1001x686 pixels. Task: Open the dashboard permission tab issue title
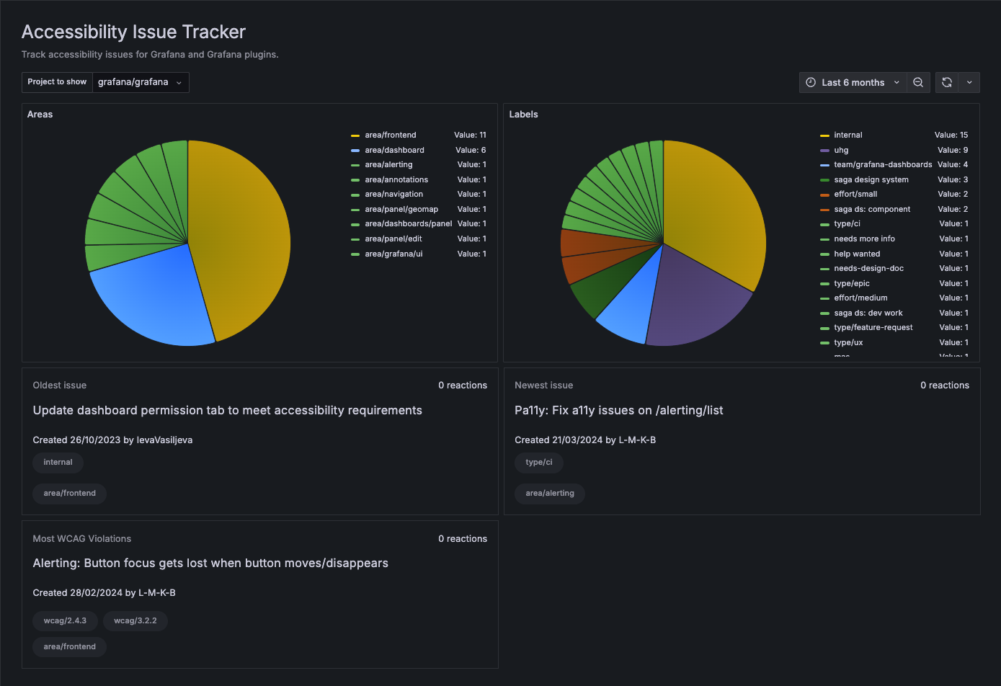click(228, 411)
